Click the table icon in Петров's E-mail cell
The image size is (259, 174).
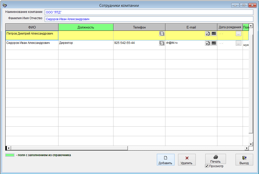pos(214,34)
